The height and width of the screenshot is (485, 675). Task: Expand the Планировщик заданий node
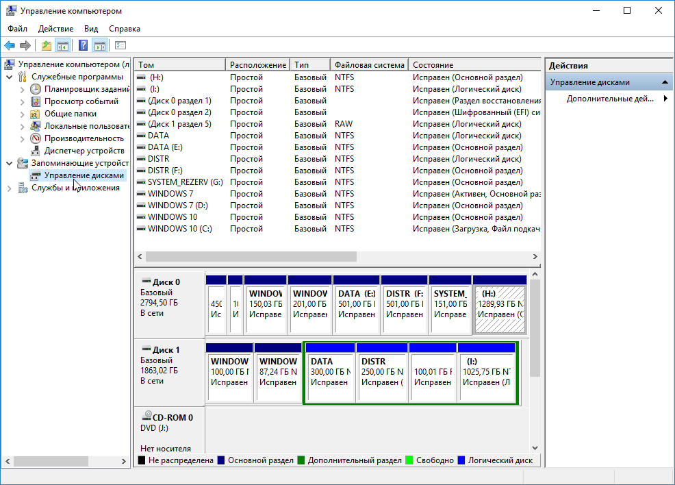tap(23, 90)
